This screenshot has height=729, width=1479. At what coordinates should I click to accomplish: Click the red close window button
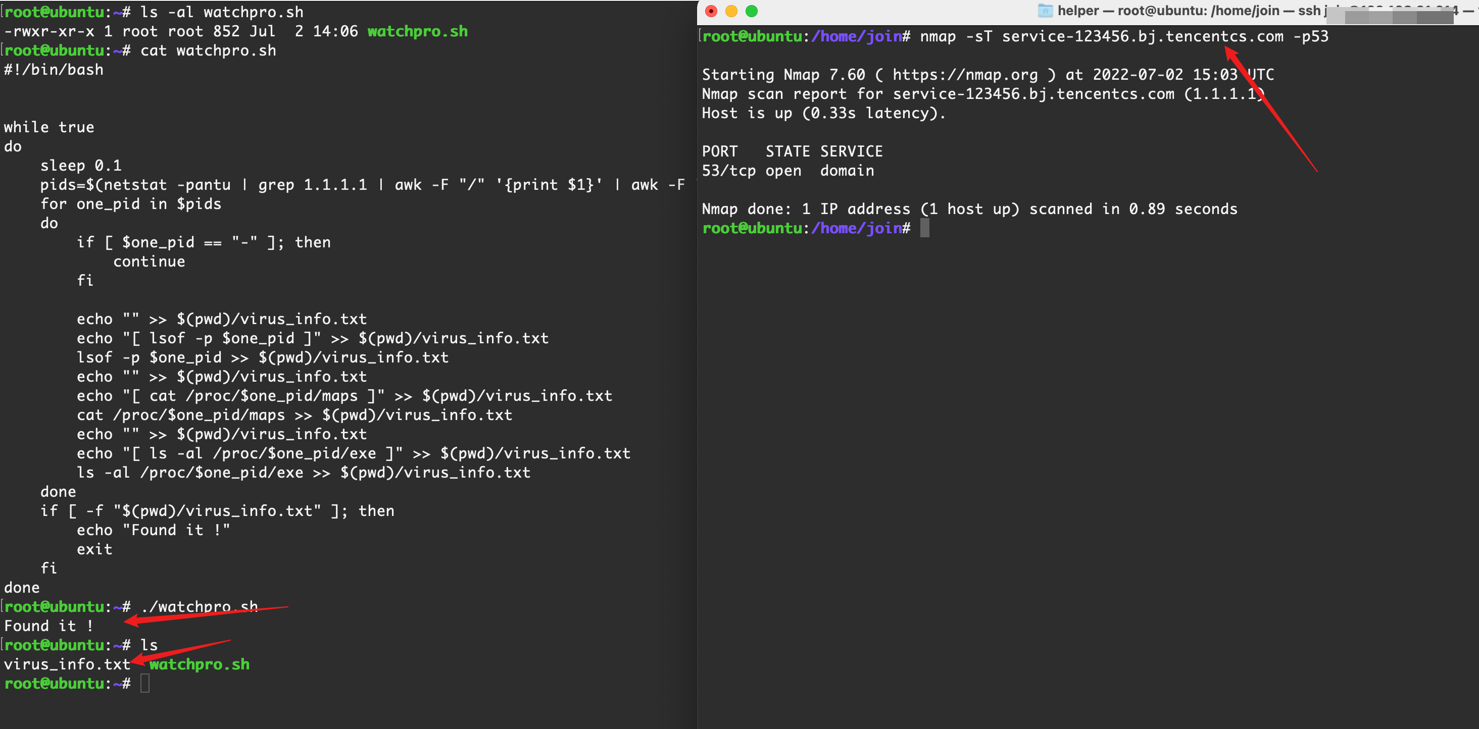[x=711, y=11]
